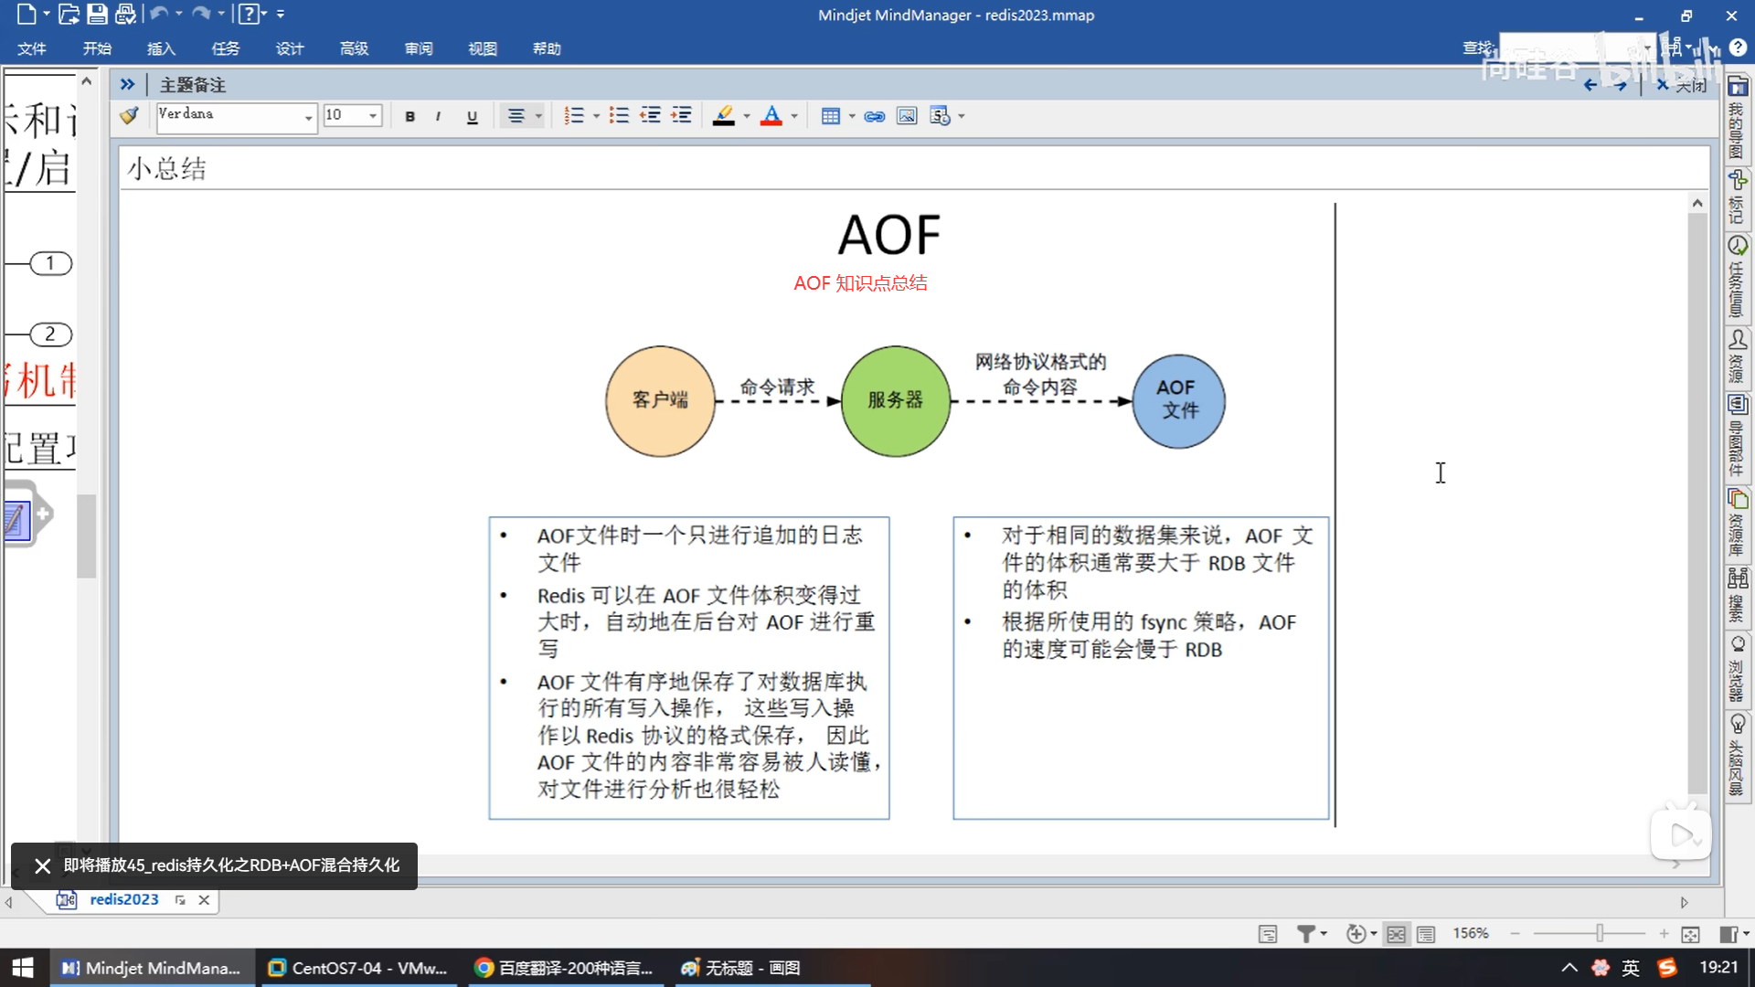The height and width of the screenshot is (987, 1755).
Task: Click the bulleted list icon
Action: (619, 116)
